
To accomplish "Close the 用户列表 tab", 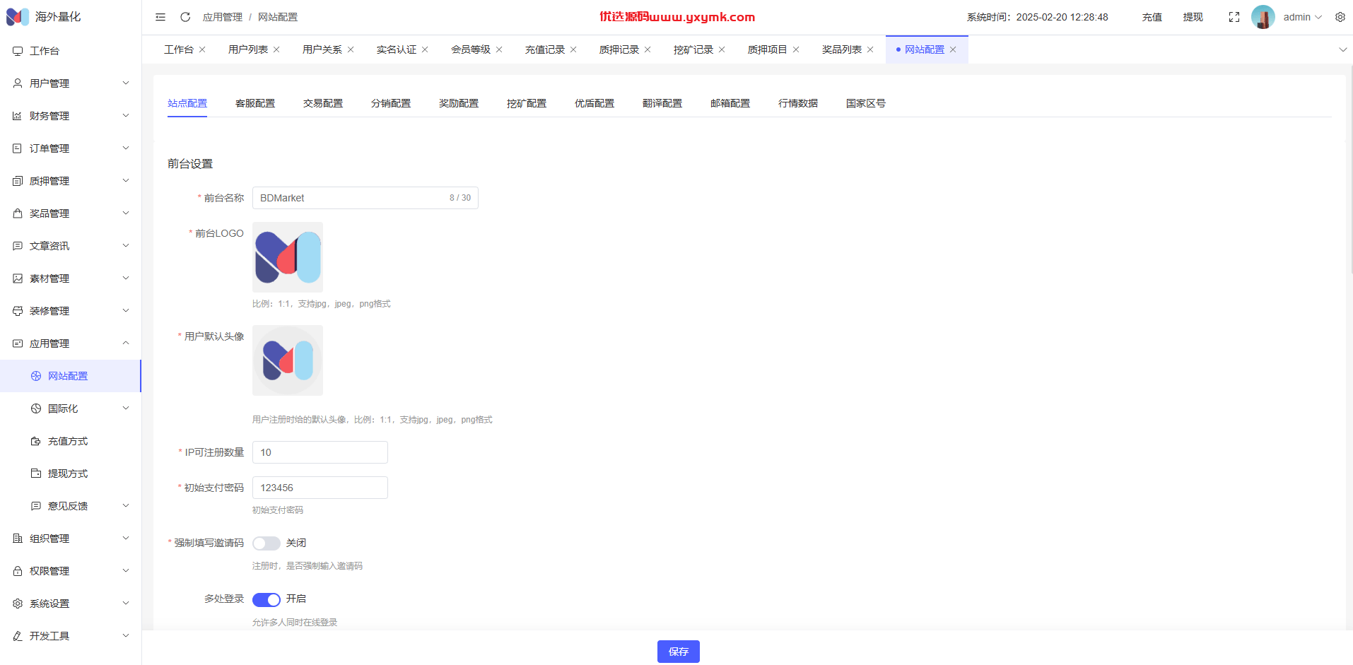I will pos(276,49).
